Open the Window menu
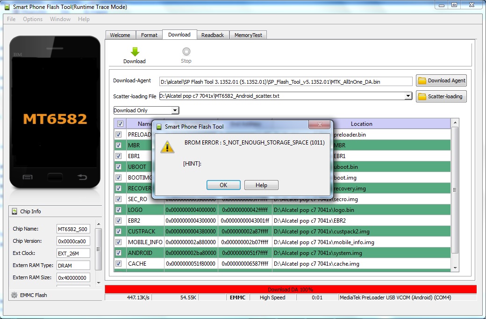Viewport: 486px width, 319px height. coord(60,19)
